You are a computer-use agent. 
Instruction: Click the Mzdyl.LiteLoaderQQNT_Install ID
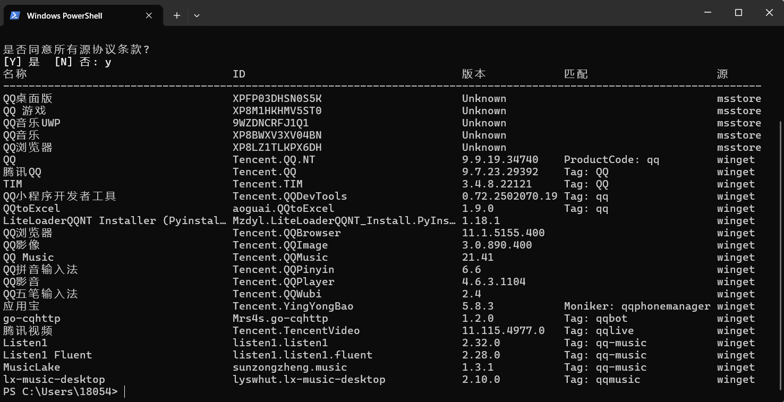344,220
